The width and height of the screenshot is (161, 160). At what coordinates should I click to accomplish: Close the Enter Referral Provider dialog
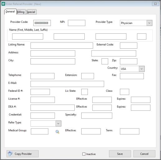tap(155, 4)
